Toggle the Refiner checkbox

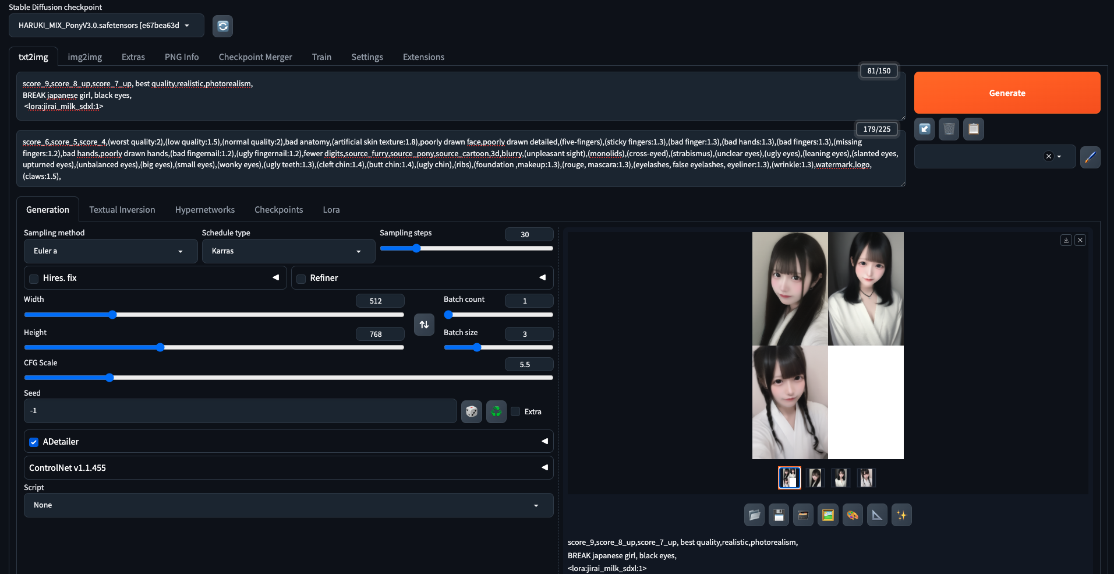(301, 279)
